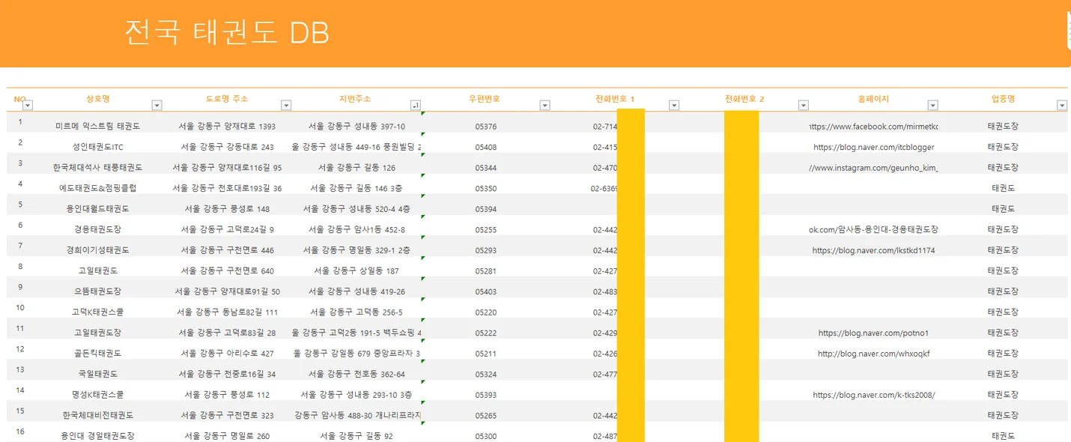This screenshot has width=1071, height=442.
Task: Select address 서울 강동구 동남로82길 111
Action: tap(227, 312)
